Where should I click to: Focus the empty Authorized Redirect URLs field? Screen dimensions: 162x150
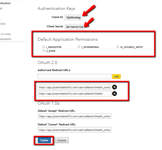(74, 77)
